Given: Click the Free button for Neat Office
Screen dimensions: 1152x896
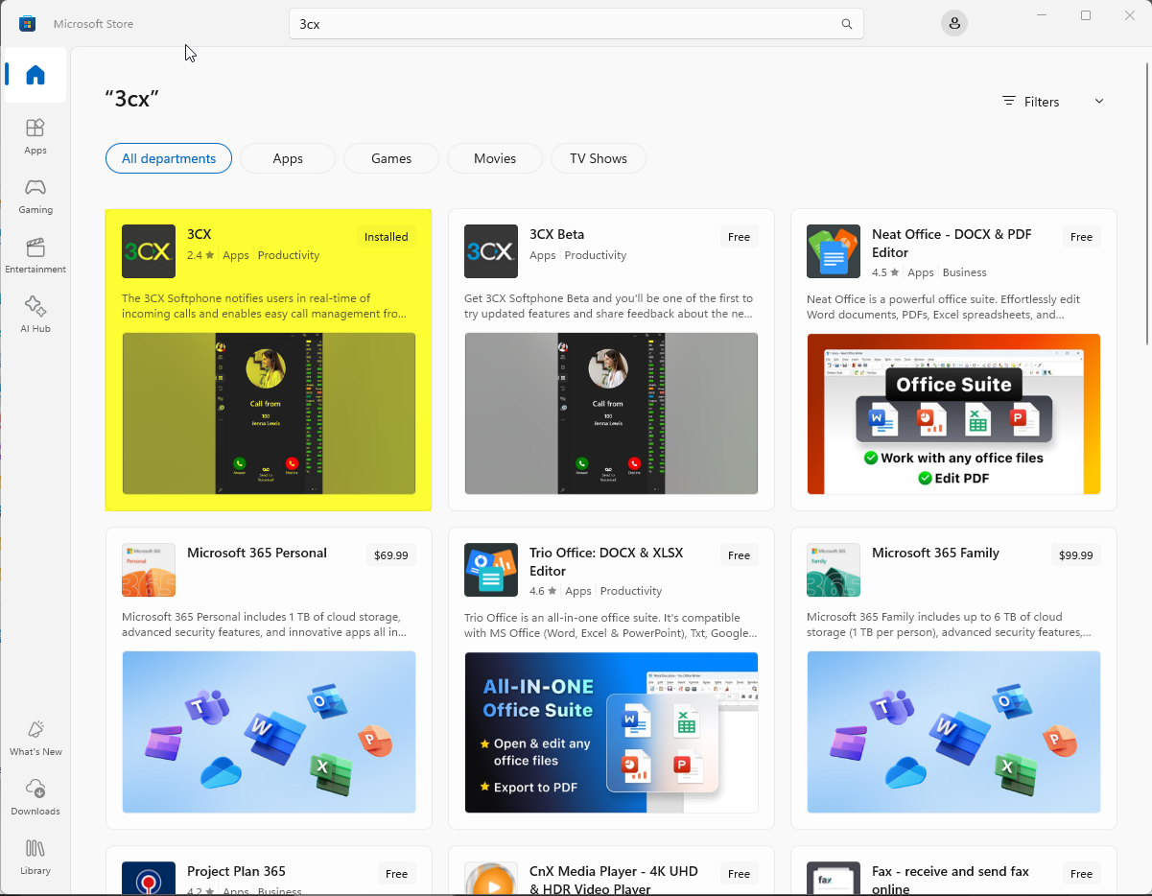Looking at the screenshot, I should tap(1081, 237).
